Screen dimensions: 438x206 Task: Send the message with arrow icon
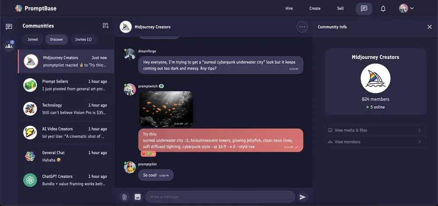click(x=303, y=197)
